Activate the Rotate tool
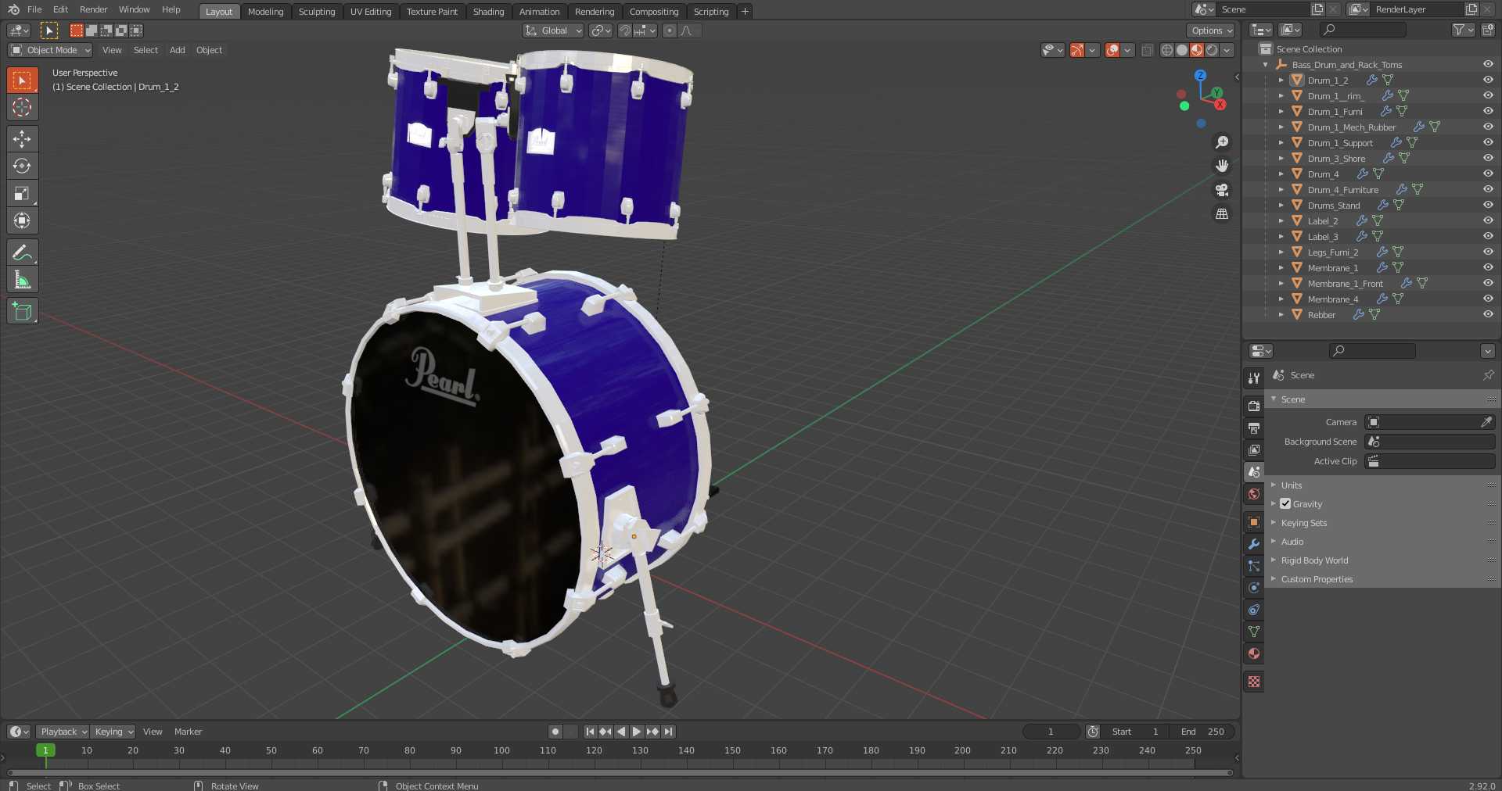The width and height of the screenshot is (1502, 791). [22, 166]
